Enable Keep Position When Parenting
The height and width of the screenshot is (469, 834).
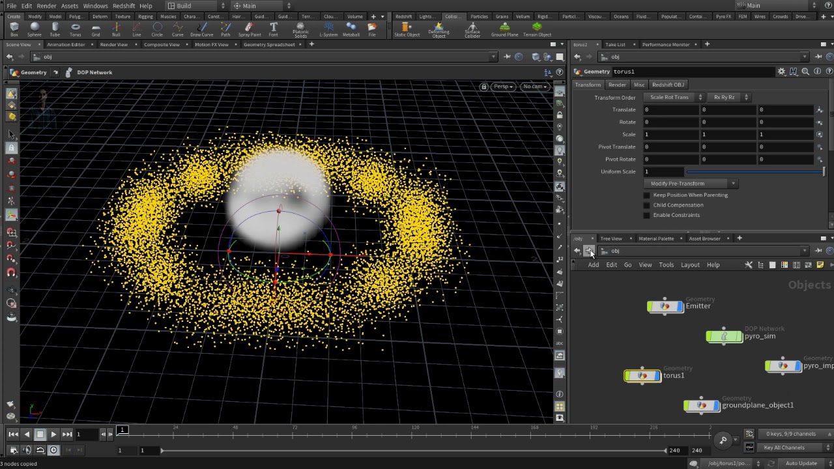point(647,195)
